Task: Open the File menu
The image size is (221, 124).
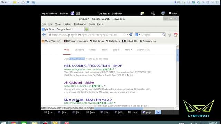Action: click(44, 24)
